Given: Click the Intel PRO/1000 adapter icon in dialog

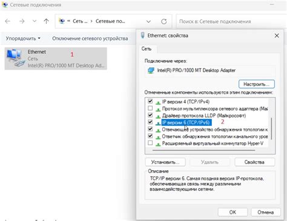Looking at the screenshot, I should coord(151,70).
